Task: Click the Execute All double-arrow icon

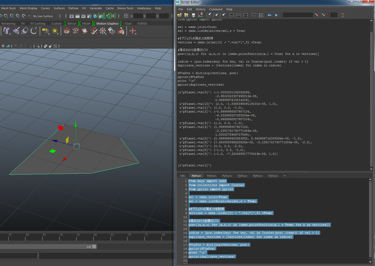Action: [x=270, y=15]
